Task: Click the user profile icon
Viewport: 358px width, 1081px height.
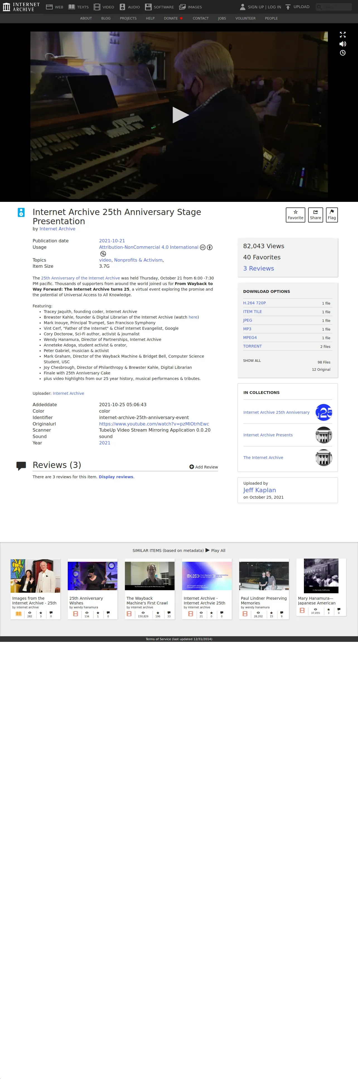Action: point(242,7)
